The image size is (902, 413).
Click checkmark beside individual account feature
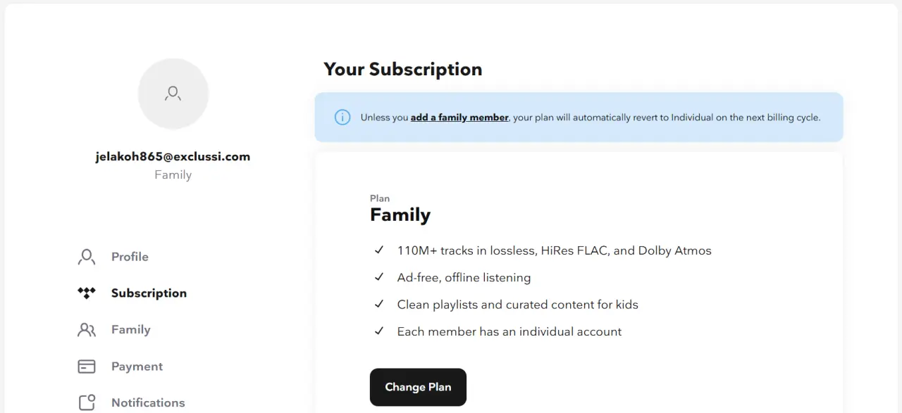(x=379, y=331)
